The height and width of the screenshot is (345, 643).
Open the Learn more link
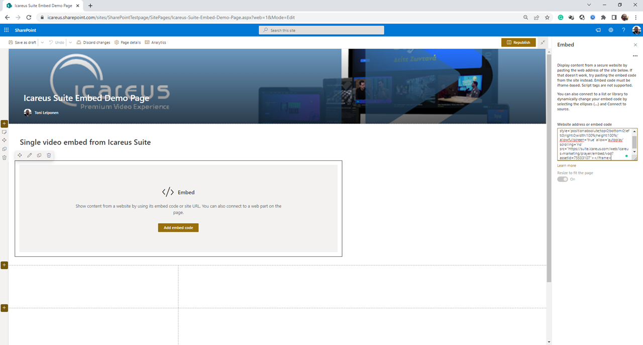(x=567, y=165)
